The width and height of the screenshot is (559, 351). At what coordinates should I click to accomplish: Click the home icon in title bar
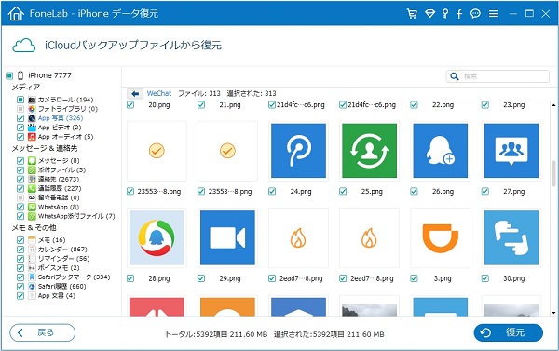(16, 14)
